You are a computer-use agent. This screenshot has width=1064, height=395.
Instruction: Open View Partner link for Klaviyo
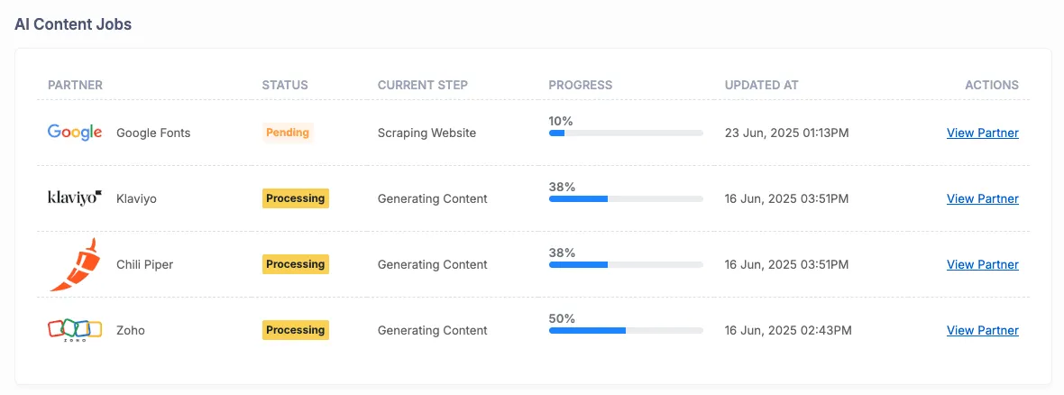coord(983,199)
